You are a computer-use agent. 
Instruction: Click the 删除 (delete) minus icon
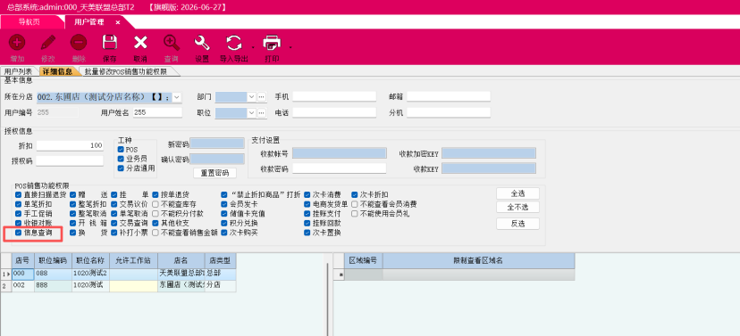[x=79, y=43]
